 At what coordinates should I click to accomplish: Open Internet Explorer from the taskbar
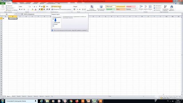coord(41,101)
